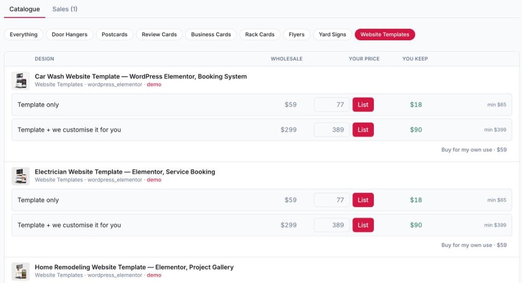Click Car Wash min $65 note
The width and height of the screenshot is (522, 283).
(x=497, y=104)
